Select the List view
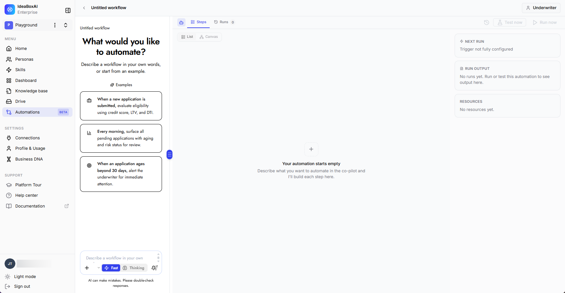The height and width of the screenshot is (293, 565). 187,37
